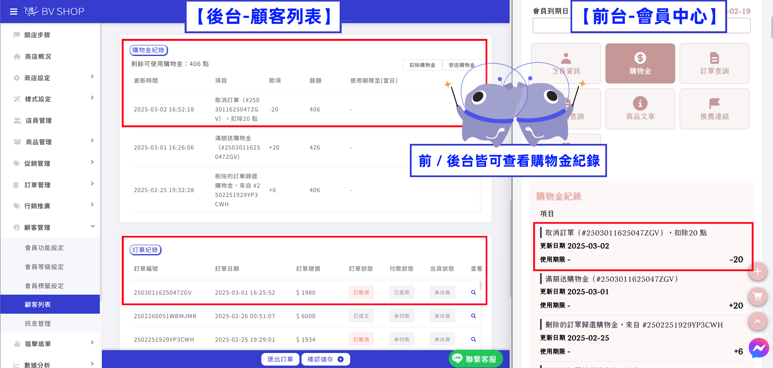Screen dimensions: 773x368
Task: Open 訊息管理 submenu item
Action: click(x=50, y=323)
